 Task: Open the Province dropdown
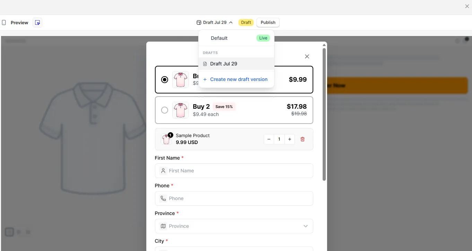coord(234,226)
